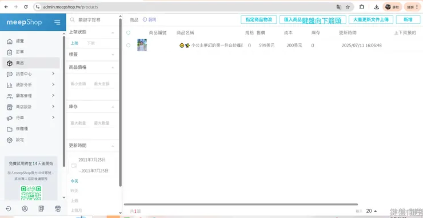Open 顧客管理 people icon
This screenshot has height=218, width=423.
point(10,96)
